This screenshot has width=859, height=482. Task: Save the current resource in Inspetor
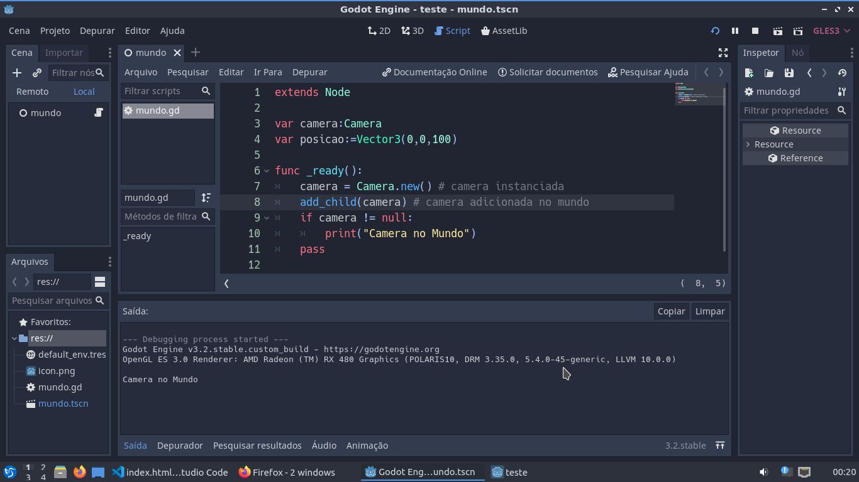point(789,73)
